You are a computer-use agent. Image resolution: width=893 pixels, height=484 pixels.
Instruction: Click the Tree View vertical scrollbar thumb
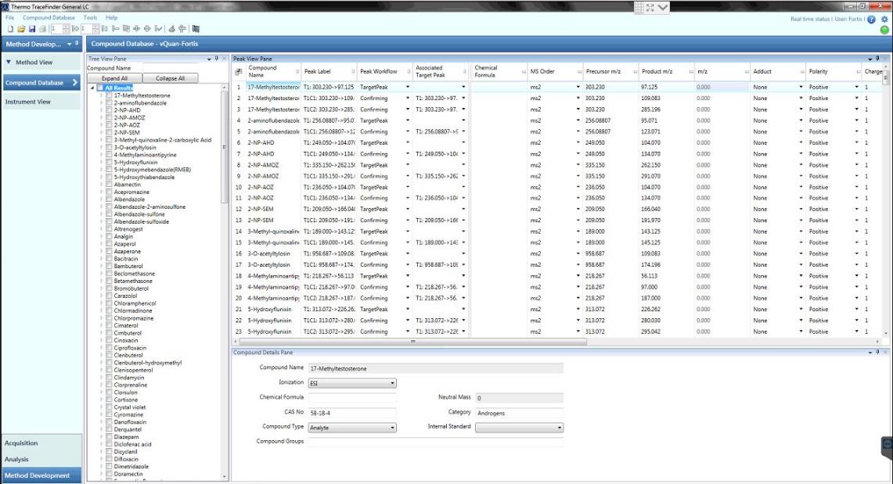224,146
